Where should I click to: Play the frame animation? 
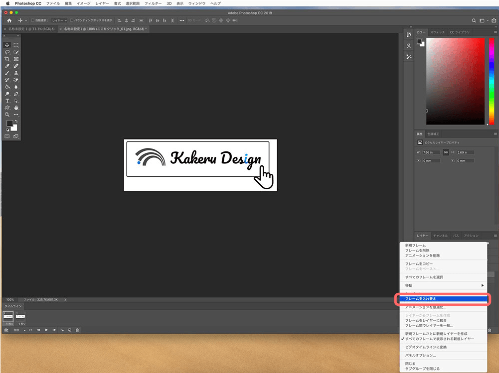46,330
